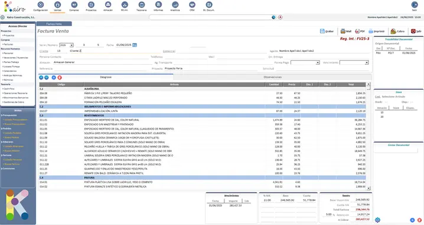Open the CRM module icon

click(192, 5)
